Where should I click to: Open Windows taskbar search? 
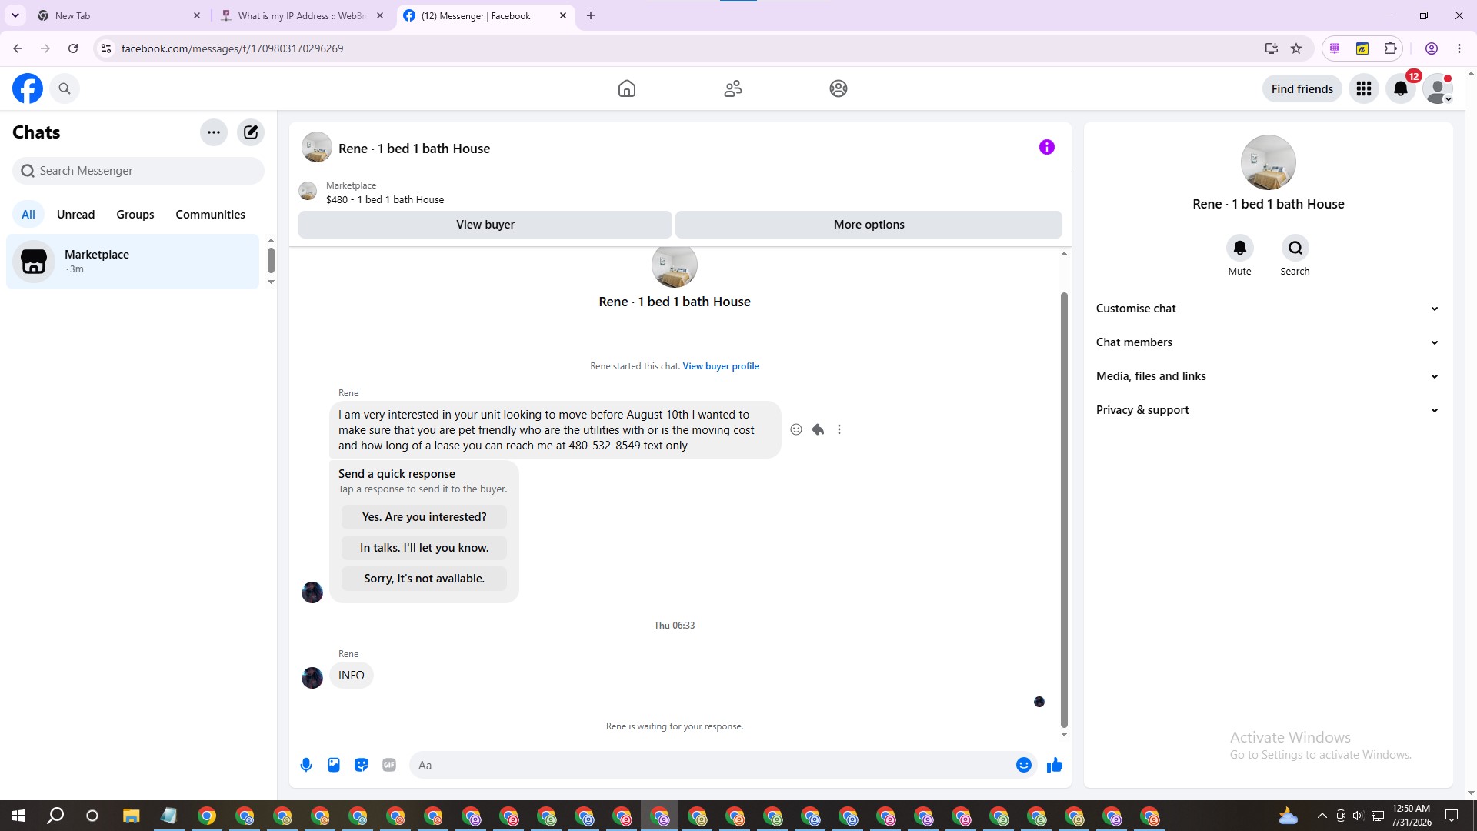[x=55, y=816]
